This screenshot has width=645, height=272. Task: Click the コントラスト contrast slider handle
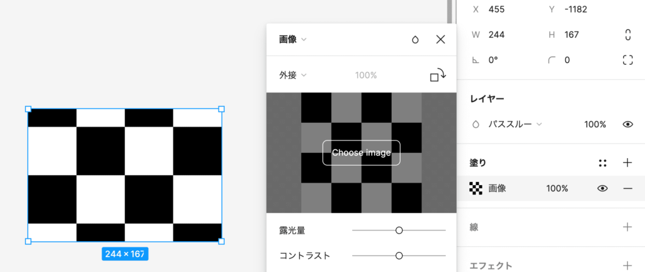point(399,256)
